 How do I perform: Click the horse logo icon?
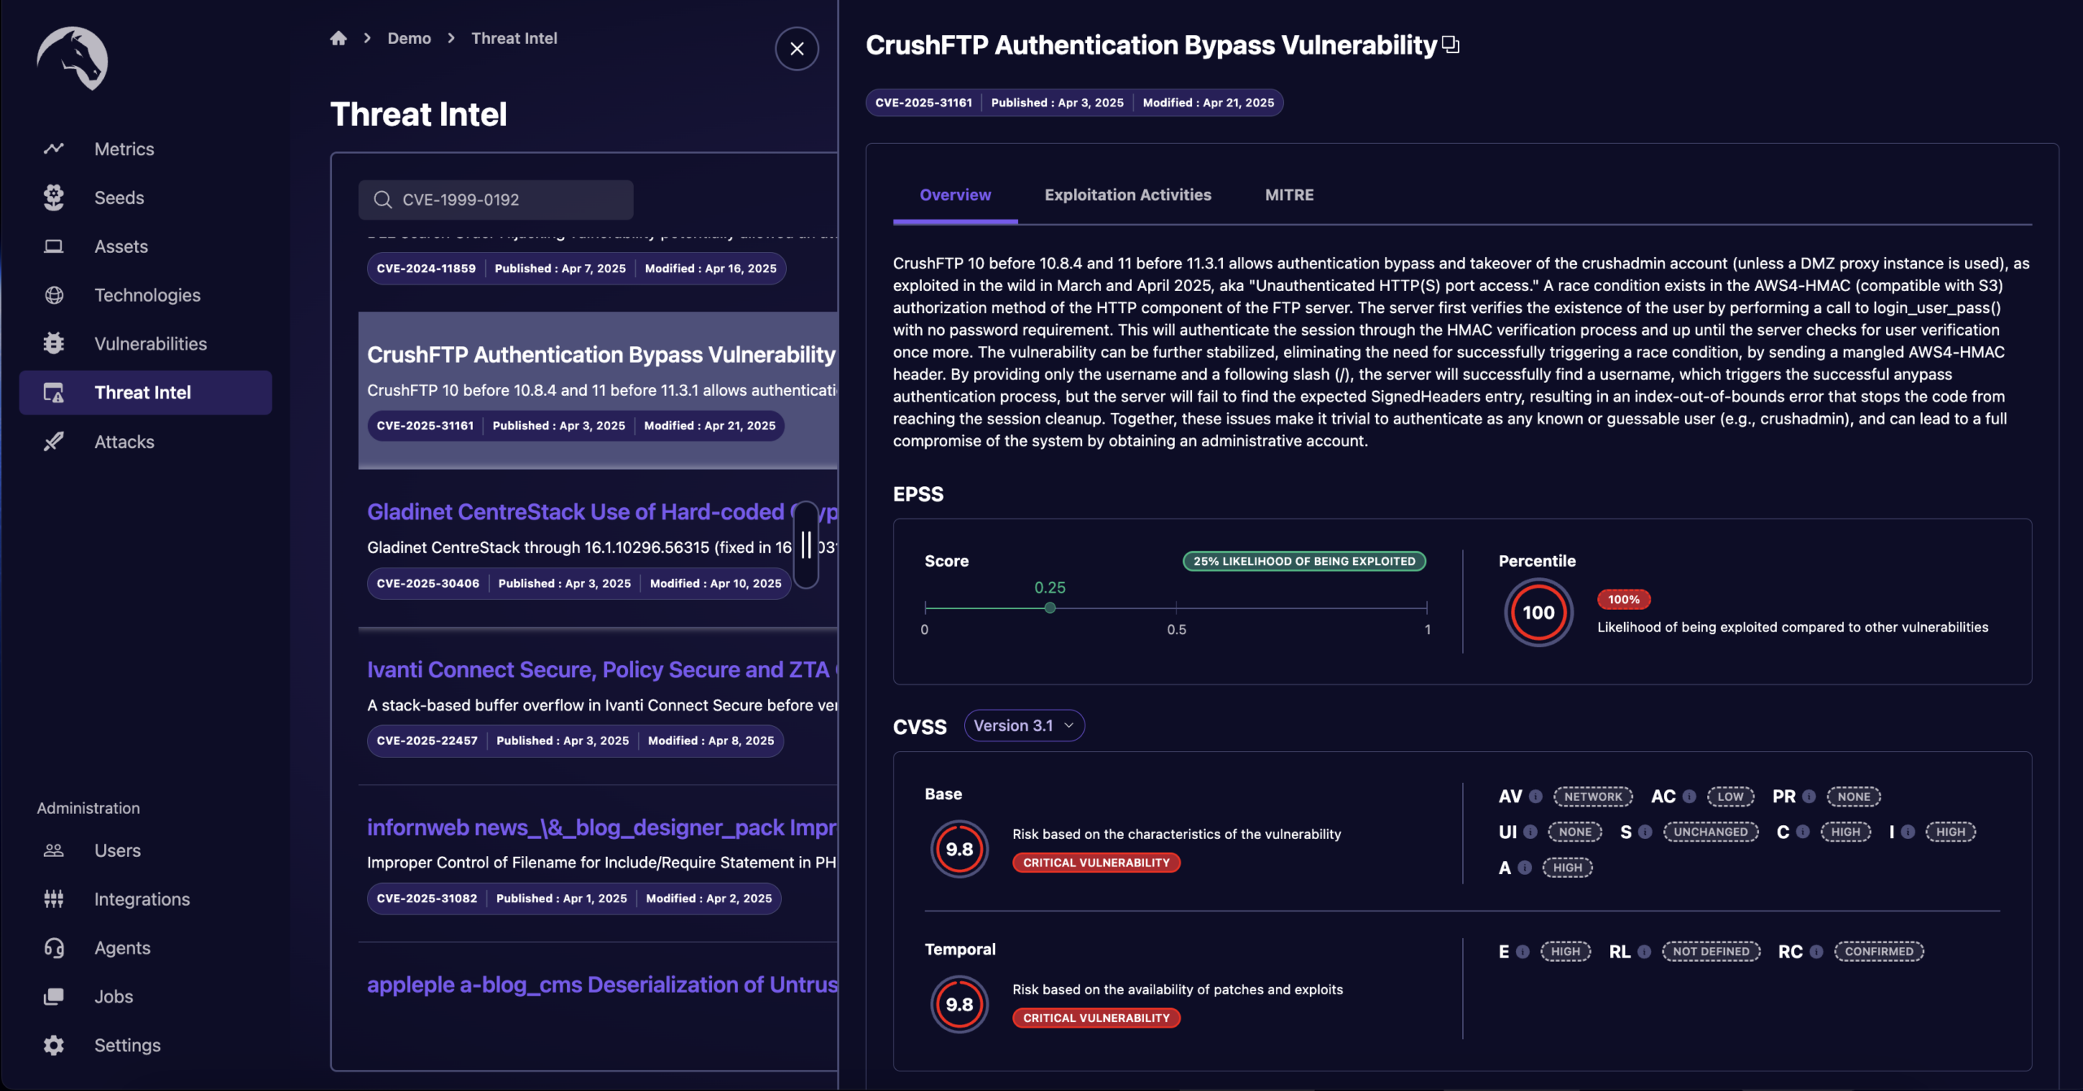(x=72, y=59)
